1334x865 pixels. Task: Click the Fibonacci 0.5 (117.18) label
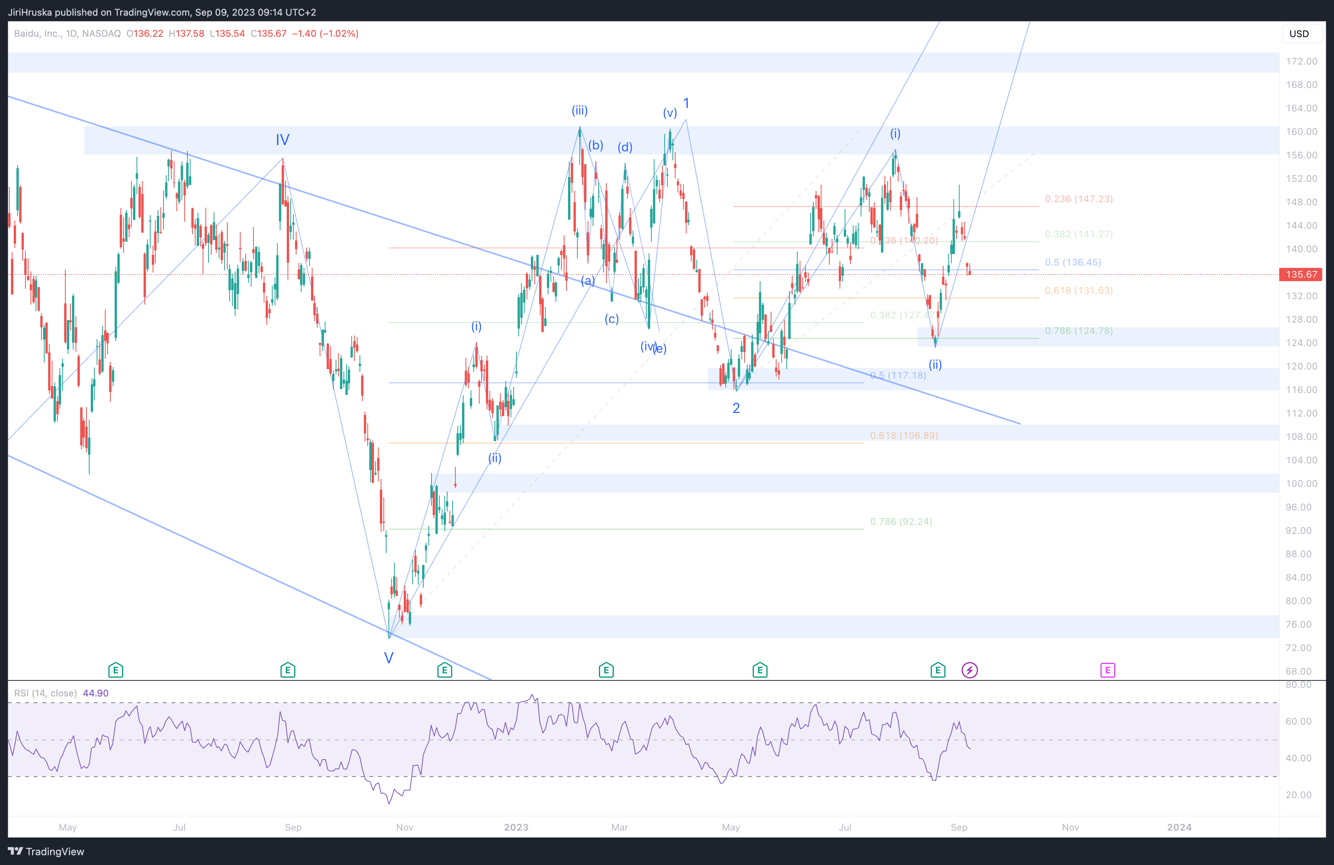tap(898, 375)
